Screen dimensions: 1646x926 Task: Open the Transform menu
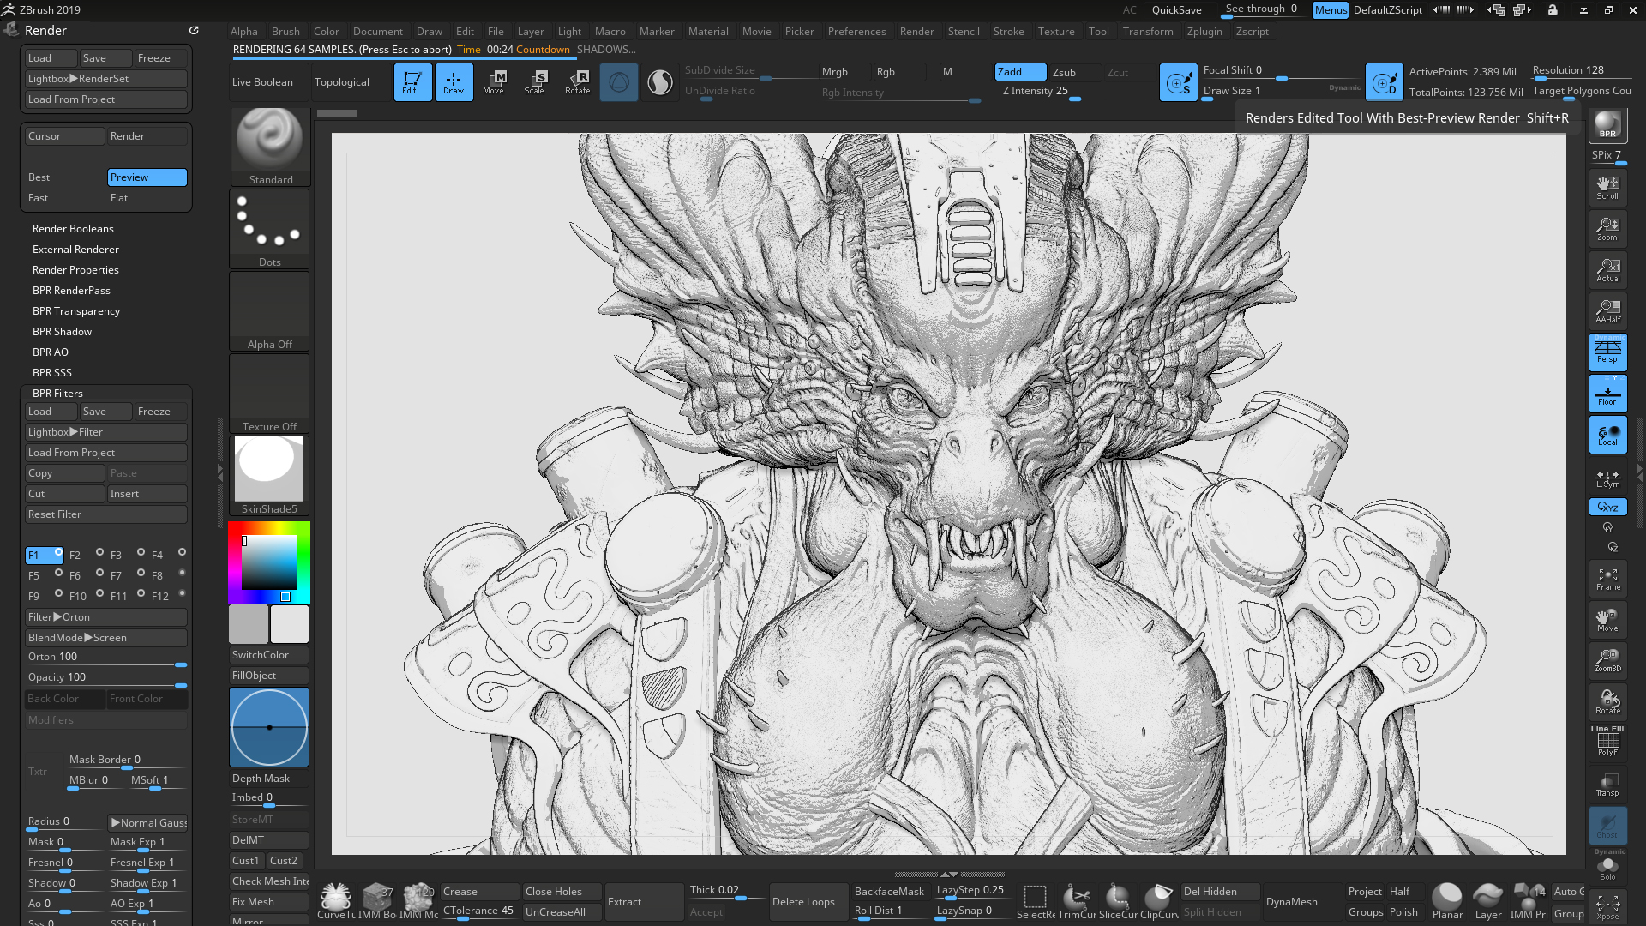point(1148,31)
